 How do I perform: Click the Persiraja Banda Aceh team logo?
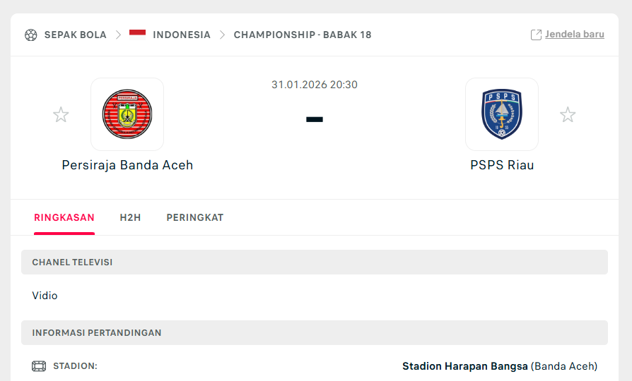point(127,114)
